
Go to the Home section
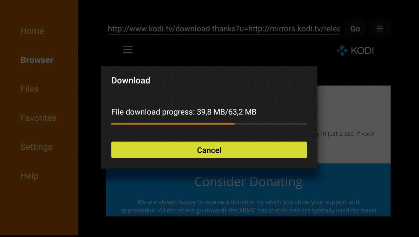(32, 31)
